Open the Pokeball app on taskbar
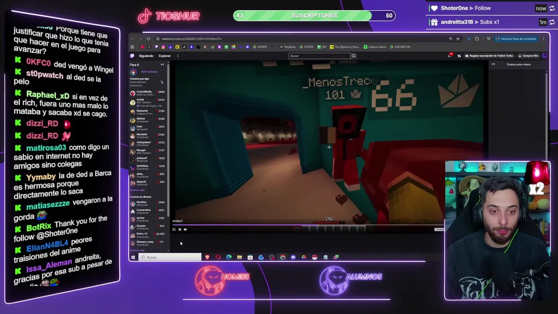Viewport: 558px width, 314px height. pos(314,257)
